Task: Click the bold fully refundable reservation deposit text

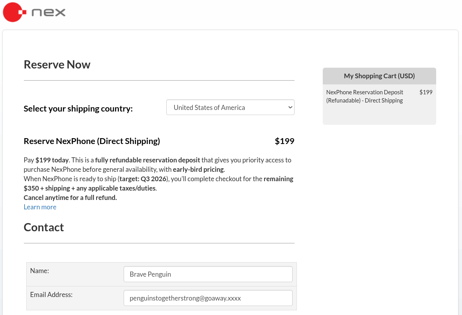Action: (147, 160)
